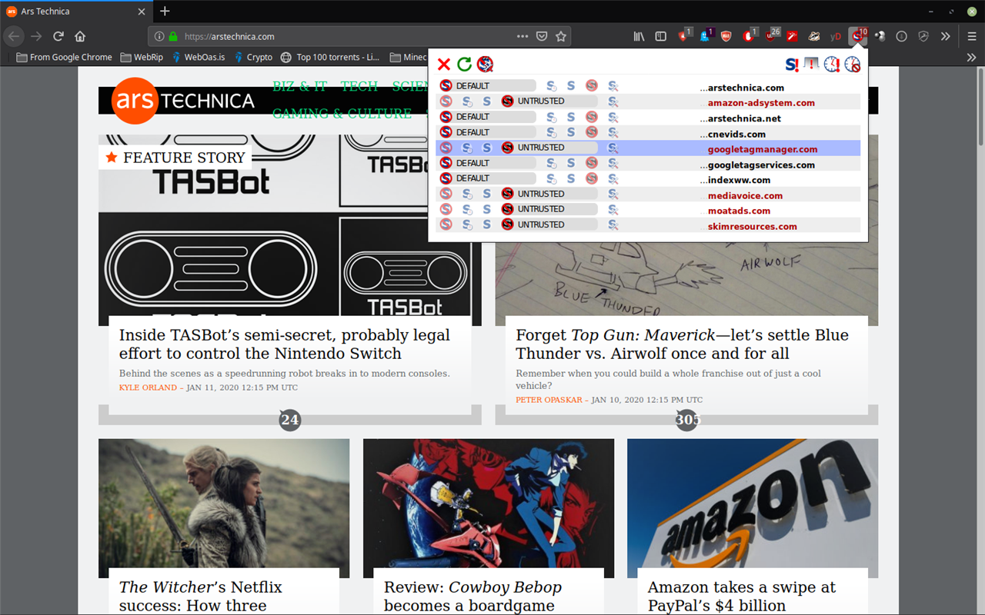985x615 pixels.
Task: Set skimresources.com to Default preset
Action: coord(446,224)
